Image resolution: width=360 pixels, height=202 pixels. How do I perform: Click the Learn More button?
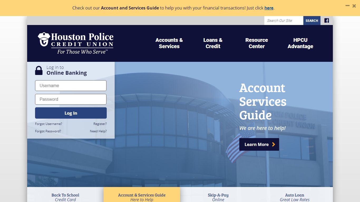259,144
